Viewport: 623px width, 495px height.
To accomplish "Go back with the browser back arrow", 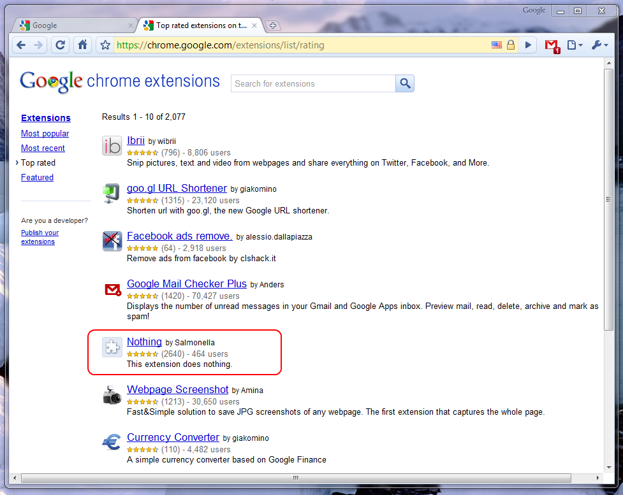I will (x=21, y=45).
